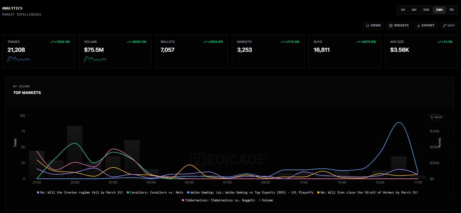Click the Volume value $75.5M
This screenshot has height=213, width=461.
(x=94, y=50)
